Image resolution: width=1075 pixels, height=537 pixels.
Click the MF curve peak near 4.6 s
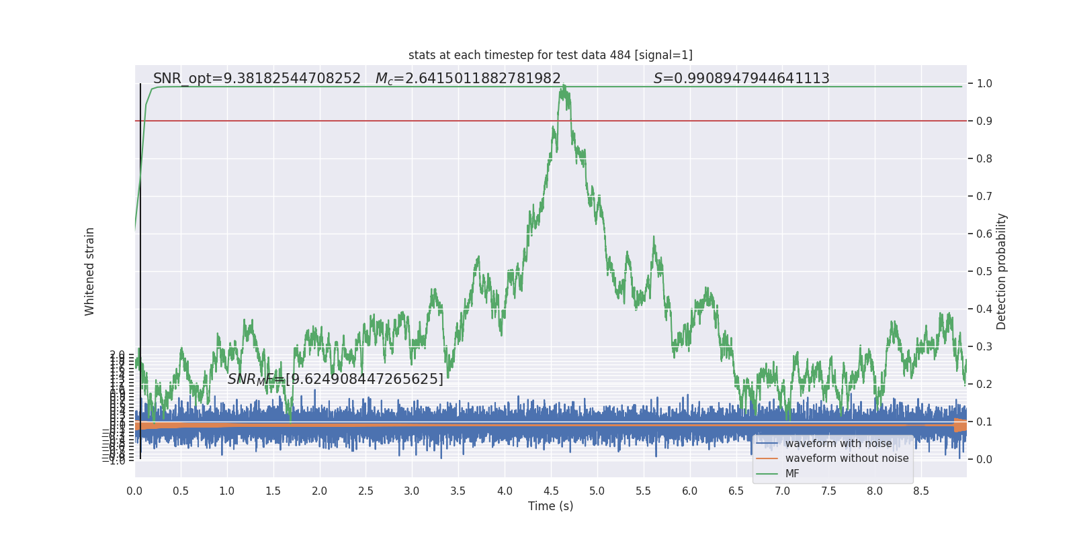[x=564, y=87]
